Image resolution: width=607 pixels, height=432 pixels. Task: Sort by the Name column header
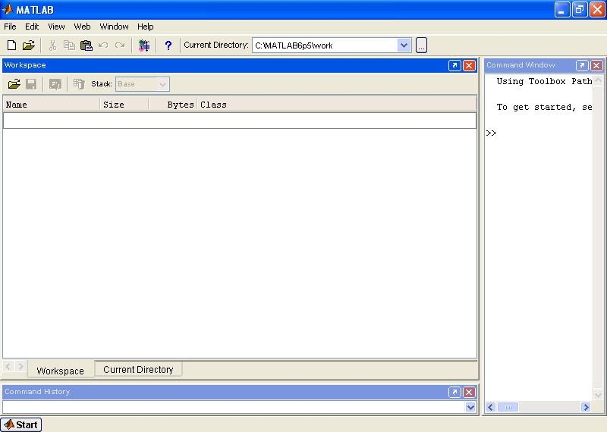point(51,105)
